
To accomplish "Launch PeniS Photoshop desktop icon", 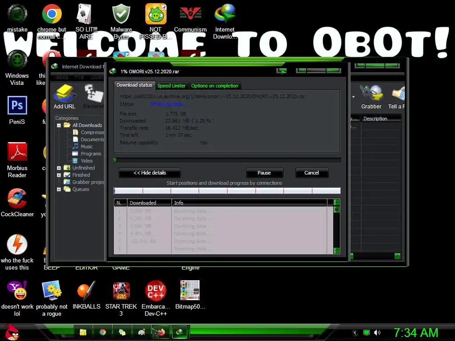I will click(x=17, y=110).
